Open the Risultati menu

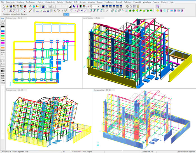[69, 2]
